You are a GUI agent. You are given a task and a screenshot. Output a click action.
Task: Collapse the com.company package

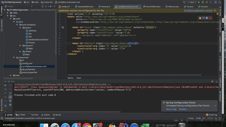pos(17,25)
